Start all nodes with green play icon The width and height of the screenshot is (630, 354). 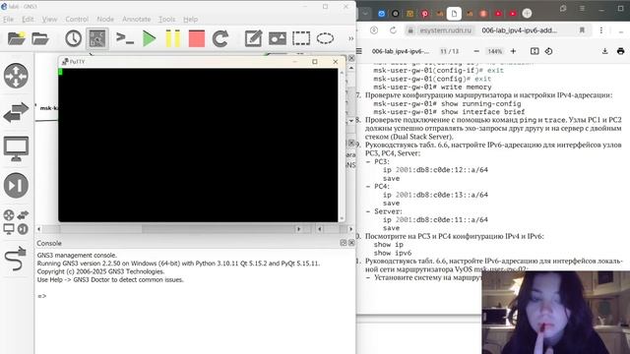click(150, 38)
